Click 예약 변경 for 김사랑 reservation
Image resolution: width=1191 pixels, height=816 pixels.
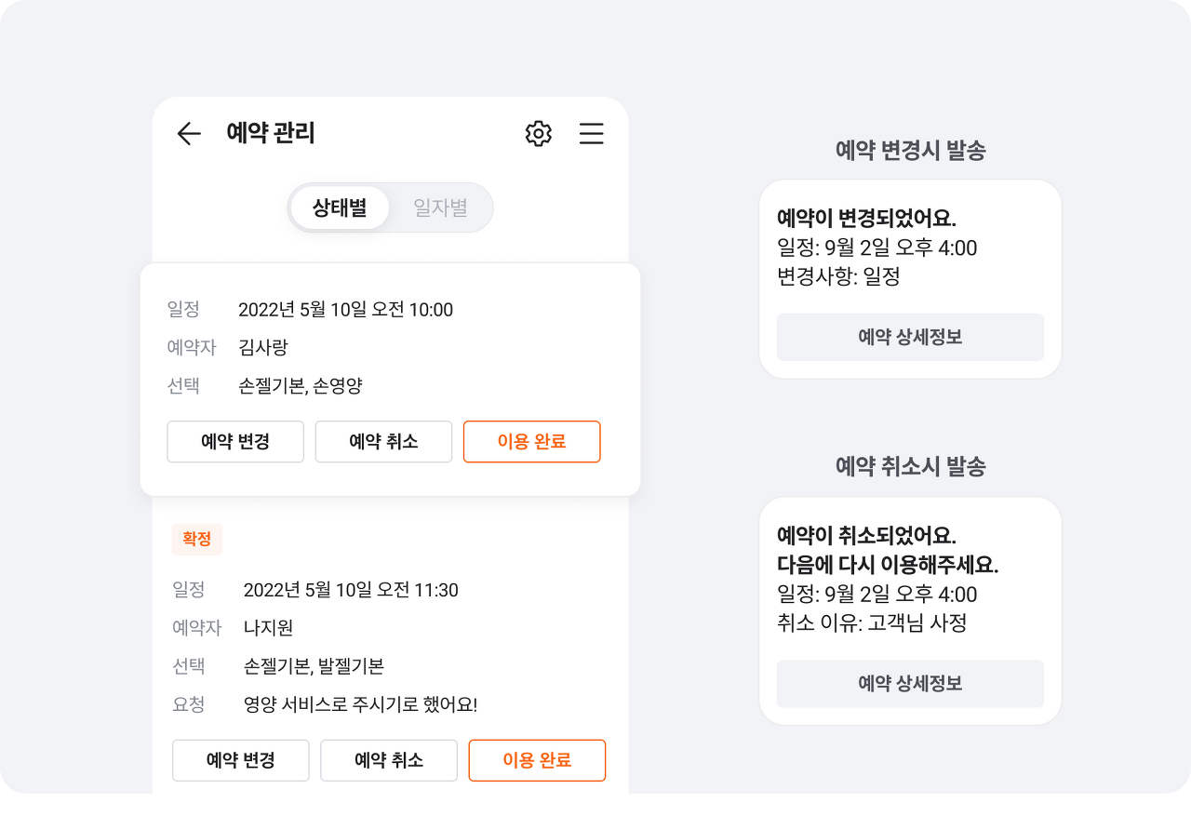[235, 442]
